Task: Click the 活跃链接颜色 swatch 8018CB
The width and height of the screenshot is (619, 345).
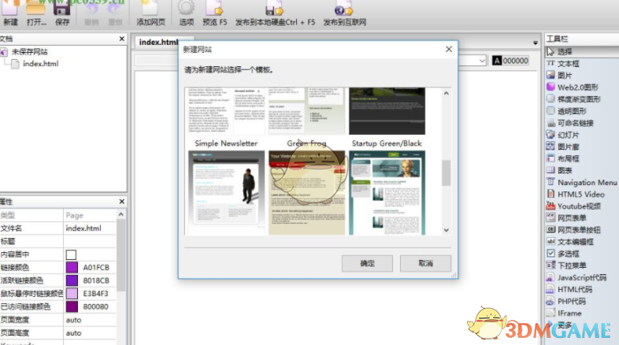Action: pyautogui.click(x=72, y=280)
